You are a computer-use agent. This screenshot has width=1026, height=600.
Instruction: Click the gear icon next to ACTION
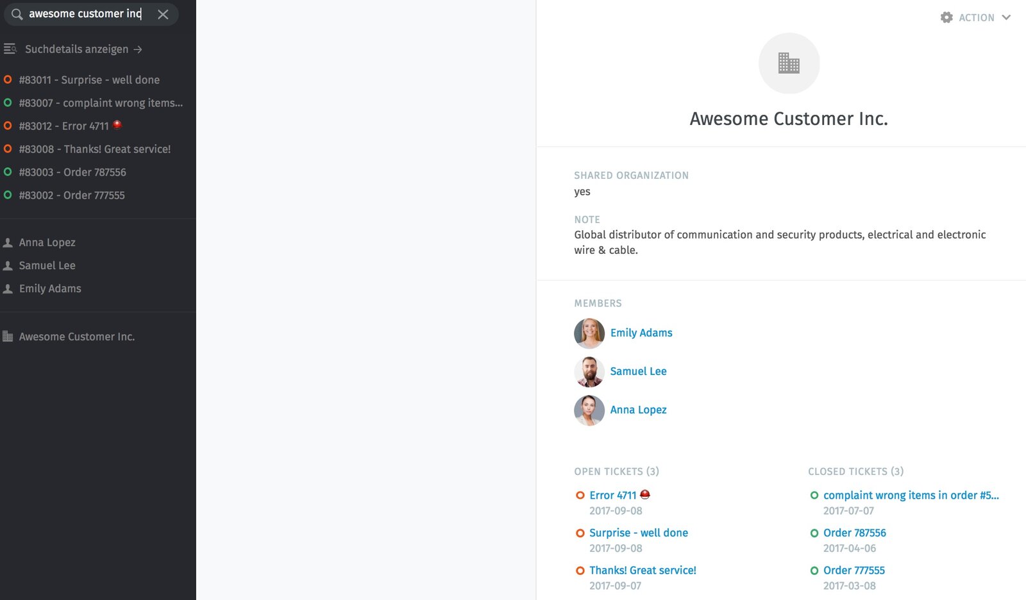pyautogui.click(x=946, y=17)
